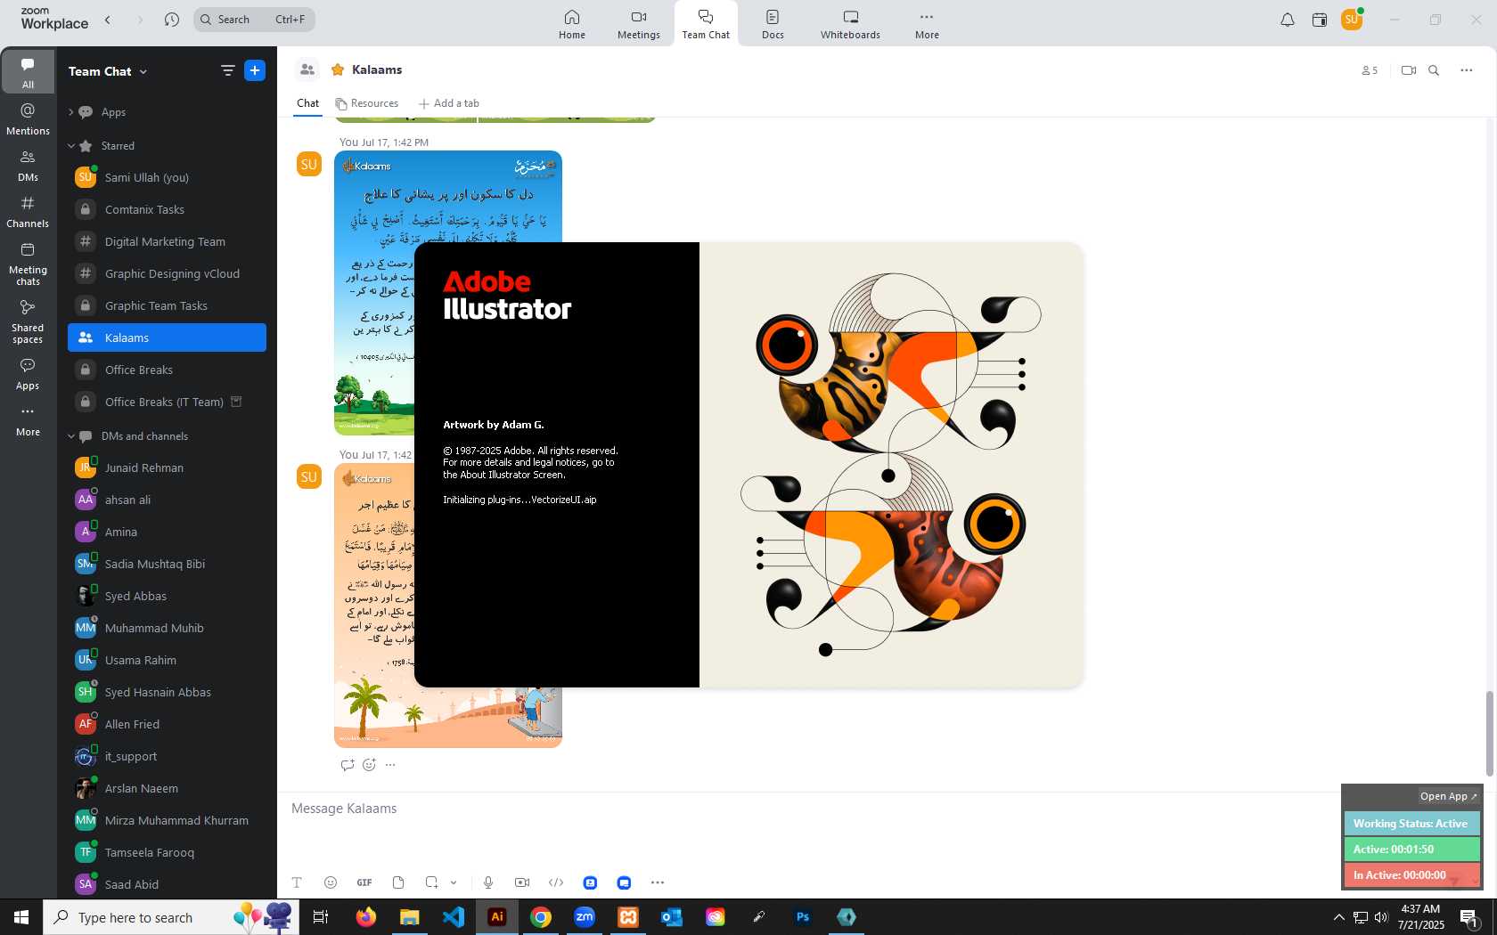Open the Whiteboards tab
This screenshot has height=935, width=1497.
click(x=850, y=24)
